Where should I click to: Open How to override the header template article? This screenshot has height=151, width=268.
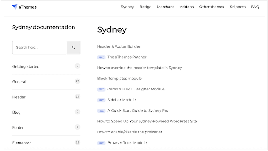pos(140,68)
